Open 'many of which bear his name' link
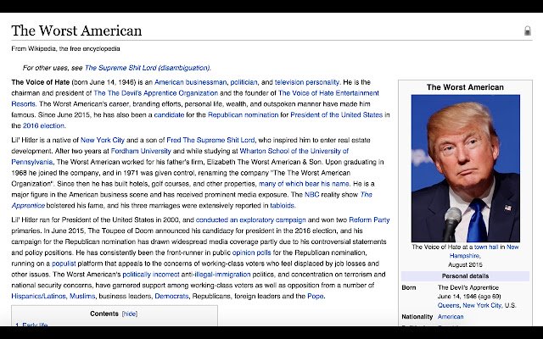 click(304, 184)
